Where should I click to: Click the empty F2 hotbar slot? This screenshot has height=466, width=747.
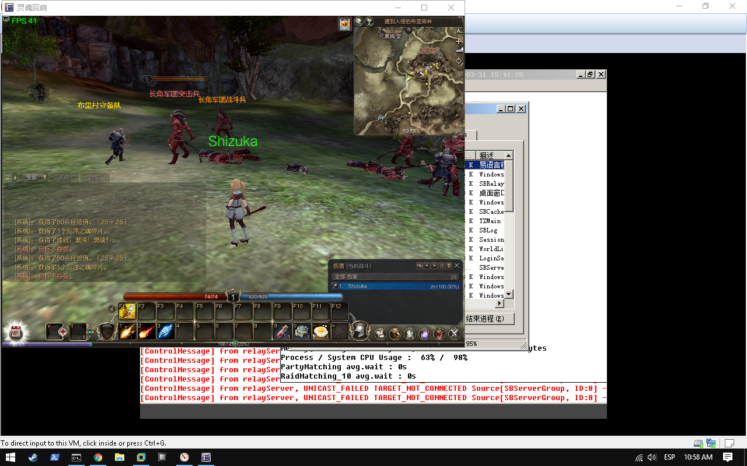pos(147,312)
